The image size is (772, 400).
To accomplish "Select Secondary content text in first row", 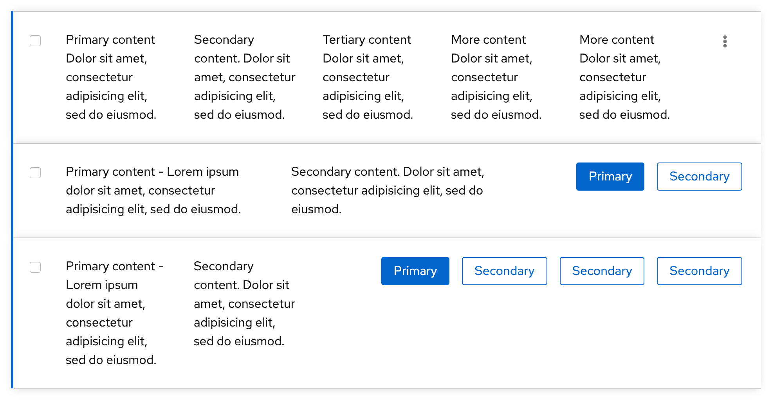I will coord(244,77).
